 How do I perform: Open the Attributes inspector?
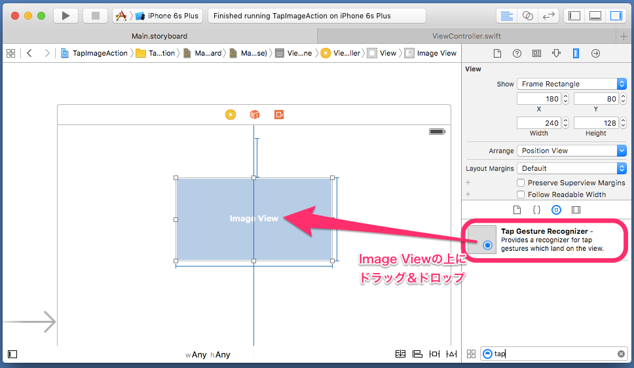pos(556,54)
